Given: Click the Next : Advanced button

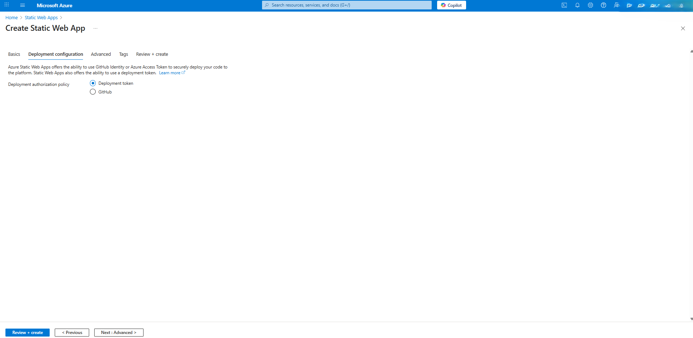Looking at the screenshot, I should point(119,333).
